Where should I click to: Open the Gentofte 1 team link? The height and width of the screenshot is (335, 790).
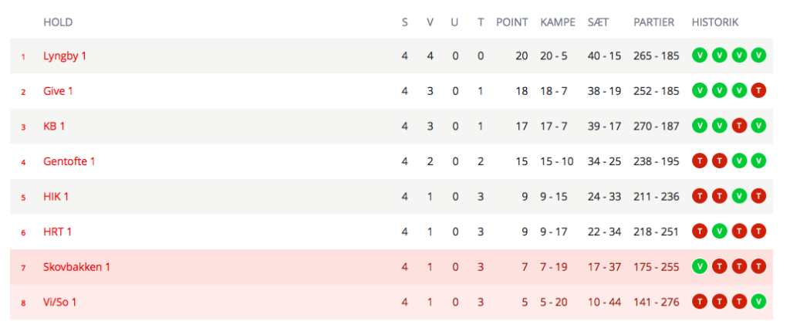pos(69,161)
